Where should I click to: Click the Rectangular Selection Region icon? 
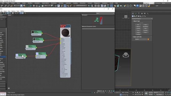pyautogui.click(x=27, y=6)
